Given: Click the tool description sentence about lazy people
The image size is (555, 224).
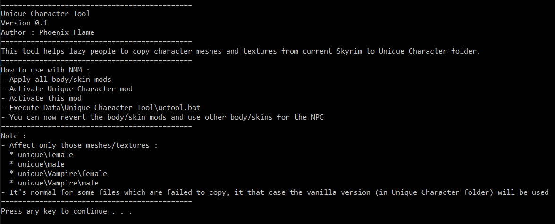Looking at the screenshot, I should tap(240, 51).
